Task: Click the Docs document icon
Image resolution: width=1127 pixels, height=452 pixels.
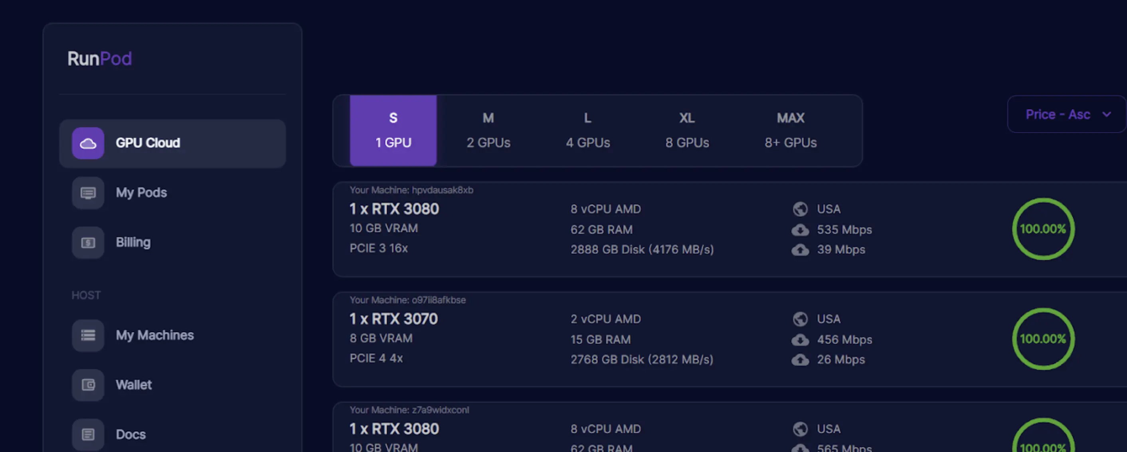Action: 88,434
